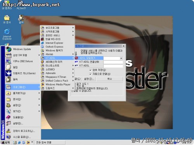
Task: Open the 알씨 desktop shortcut
Action: click(x=21, y=19)
